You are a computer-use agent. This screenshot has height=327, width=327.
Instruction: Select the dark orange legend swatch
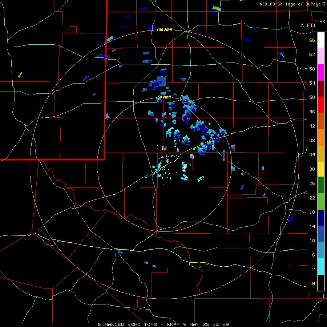(321, 121)
